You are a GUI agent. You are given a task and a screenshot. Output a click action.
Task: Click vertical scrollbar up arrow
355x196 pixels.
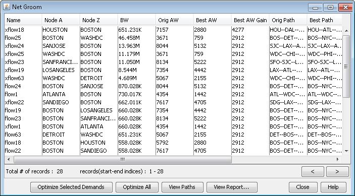coord(346,31)
